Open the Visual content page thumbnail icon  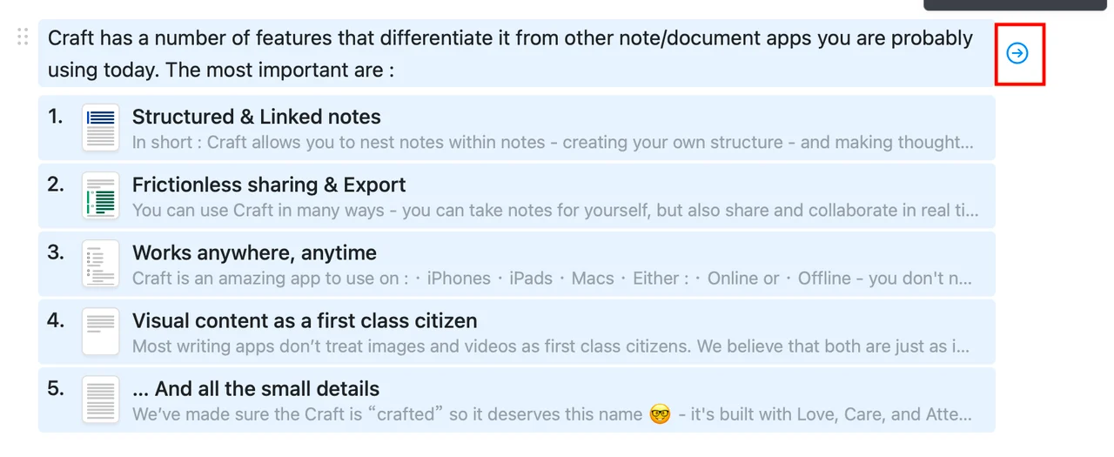click(101, 332)
